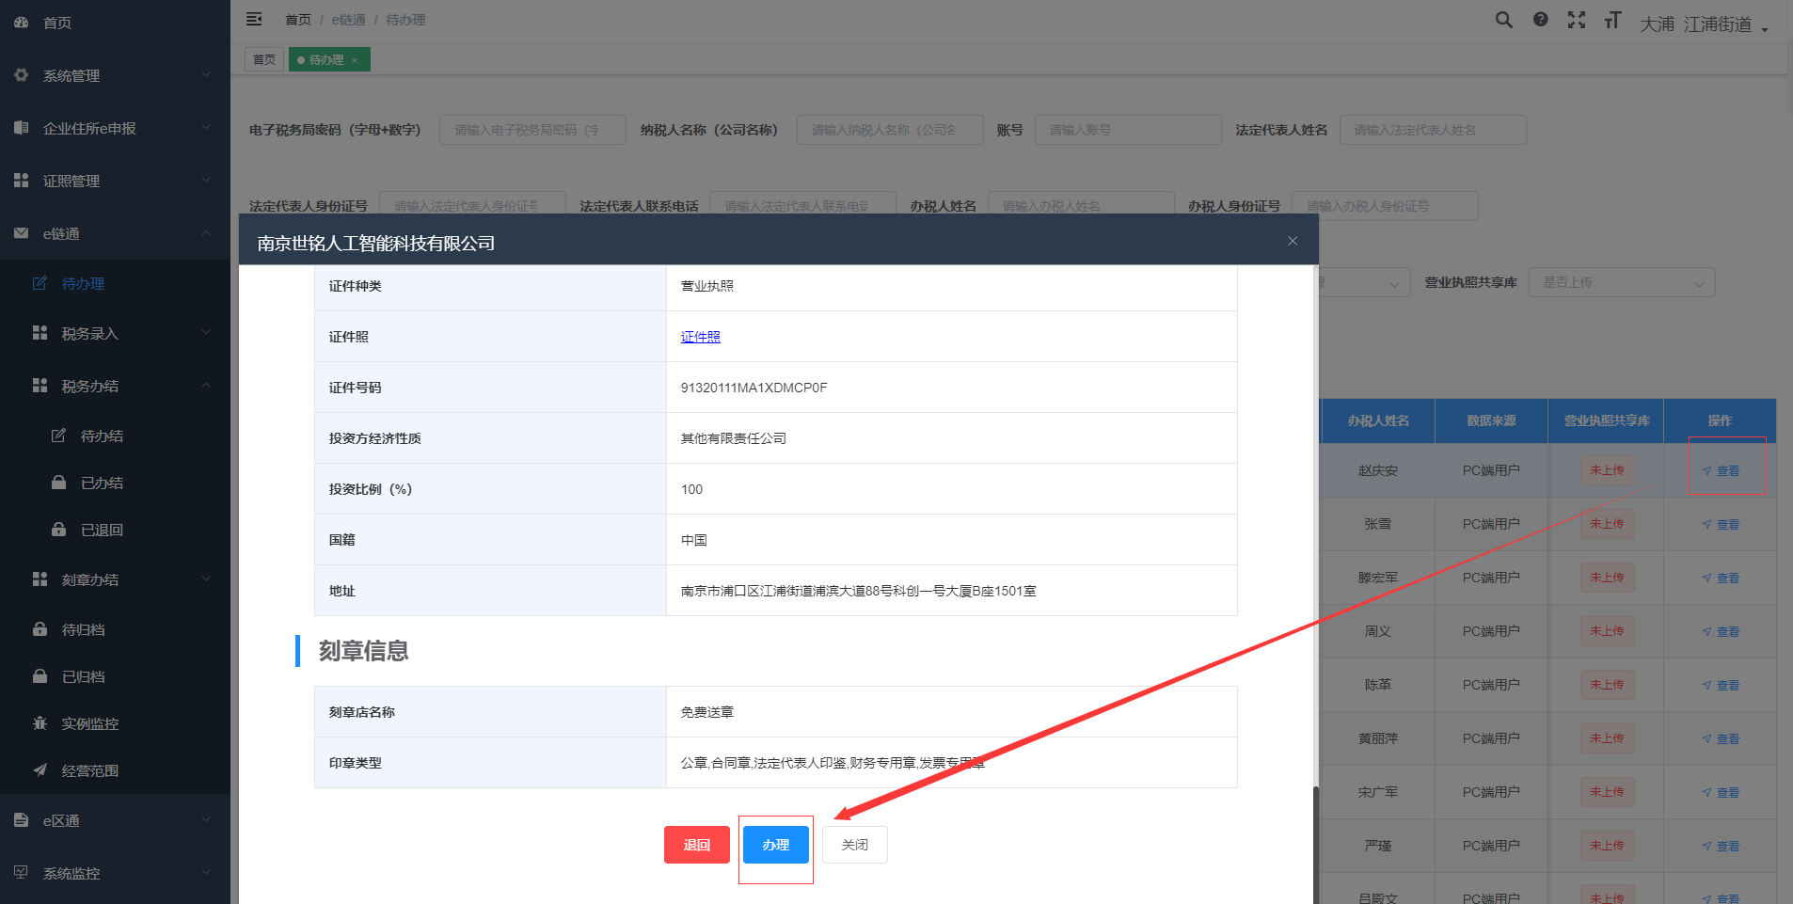
Task: Close the 南京世铭人工智能科技有限公司 dialog
Action: click(x=1293, y=241)
